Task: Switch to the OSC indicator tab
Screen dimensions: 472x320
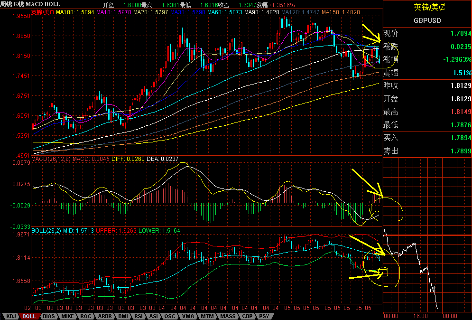Action: click(x=170, y=316)
